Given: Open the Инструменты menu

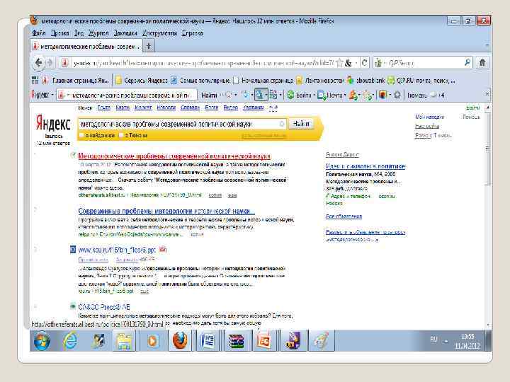Looking at the screenshot, I should 159,33.
